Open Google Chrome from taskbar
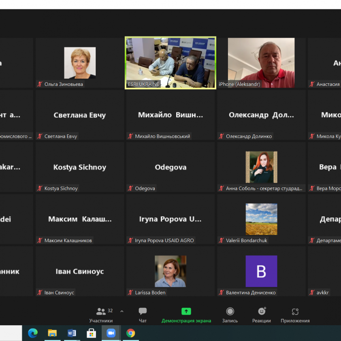Image resolution: width=341 pixels, height=341 pixels. click(x=130, y=333)
